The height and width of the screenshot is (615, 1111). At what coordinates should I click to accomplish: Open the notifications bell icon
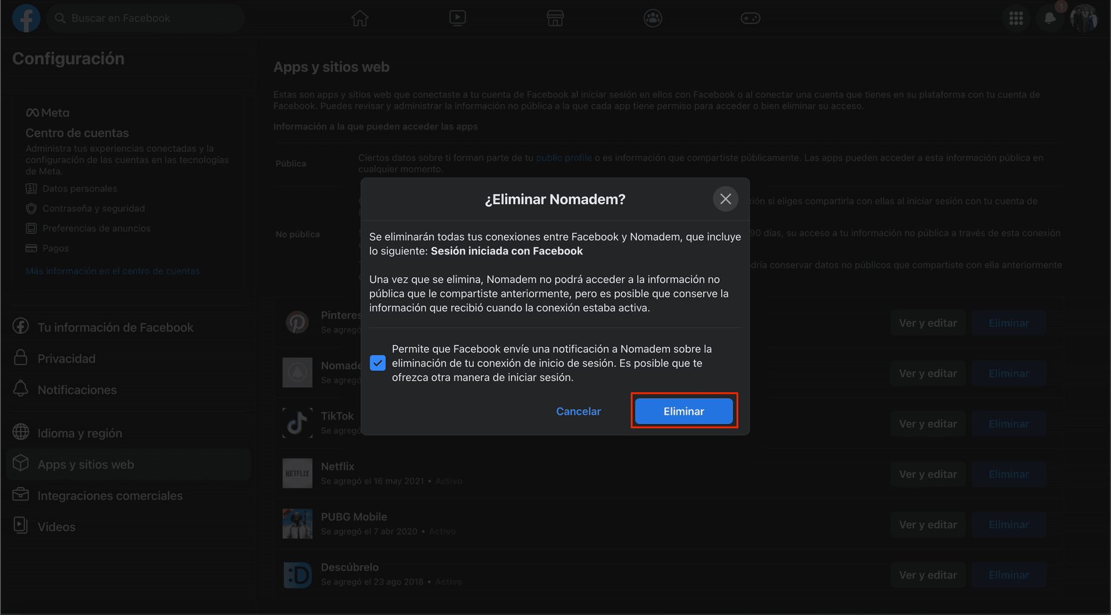(1050, 19)
